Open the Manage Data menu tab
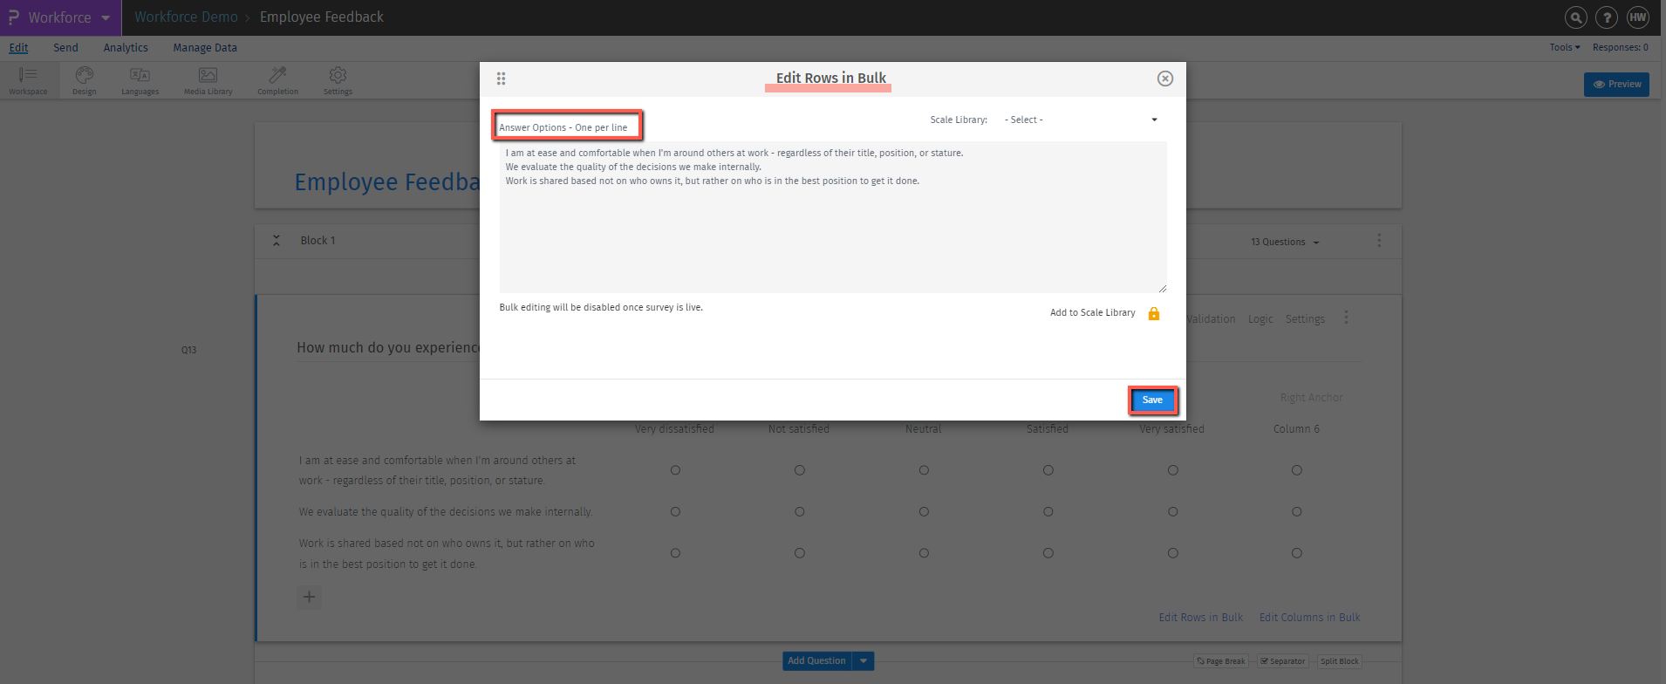This screenshot has height=684, width=1666. [205, 48]
